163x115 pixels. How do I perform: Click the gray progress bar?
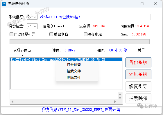point(80,42)
